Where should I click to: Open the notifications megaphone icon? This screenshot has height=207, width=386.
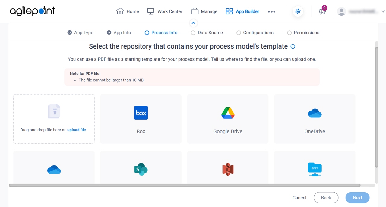[x=322, y=11]
